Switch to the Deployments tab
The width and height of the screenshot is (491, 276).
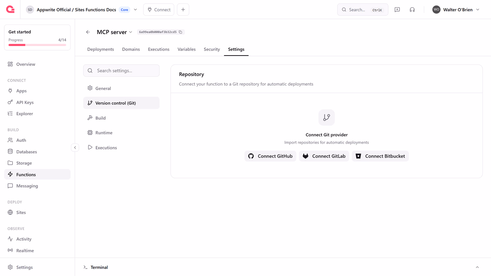tap(101, 49)
